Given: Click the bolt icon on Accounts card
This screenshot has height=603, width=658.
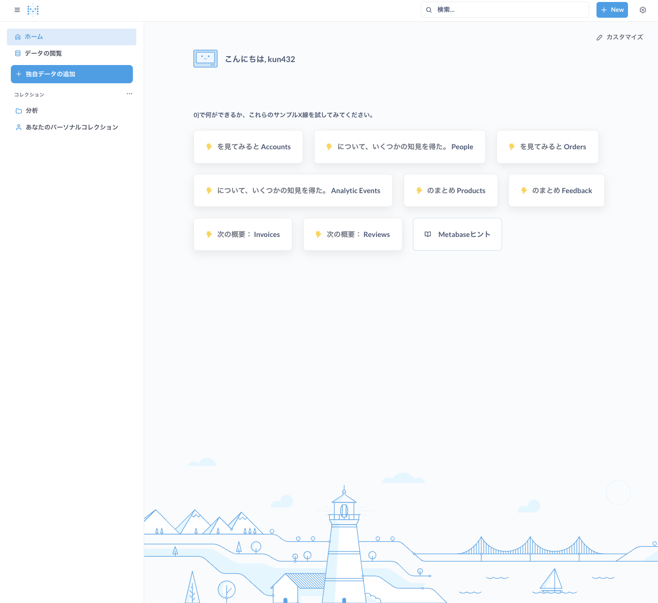Looking at the screenshot, I should (209, 147).
